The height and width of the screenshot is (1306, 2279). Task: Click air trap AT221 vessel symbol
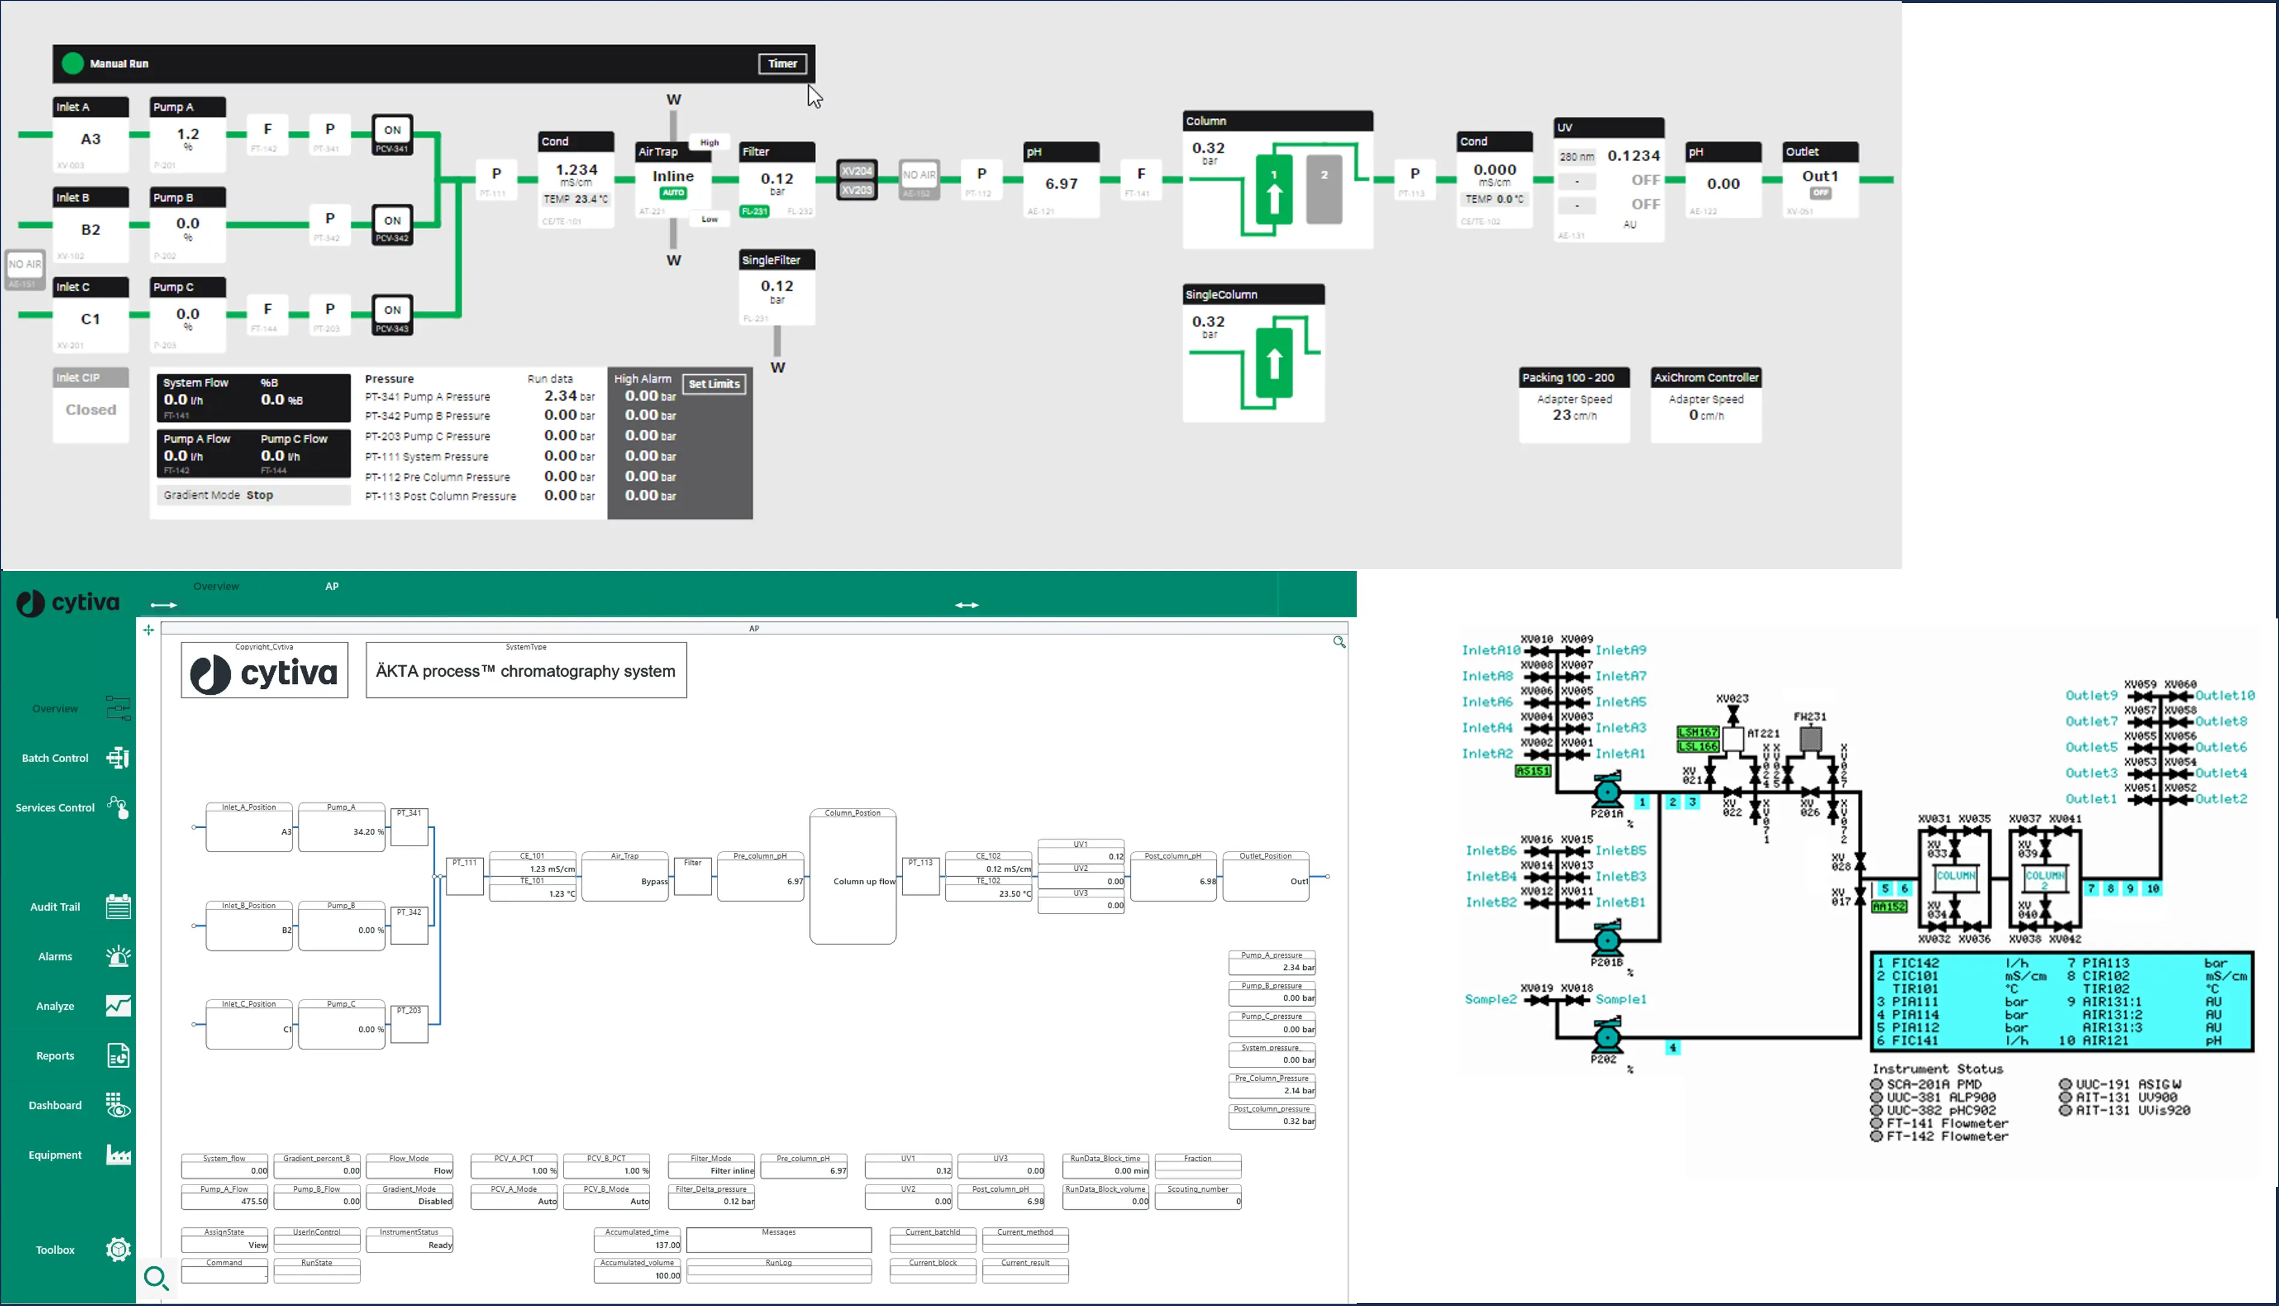(x=1733, y=739)
